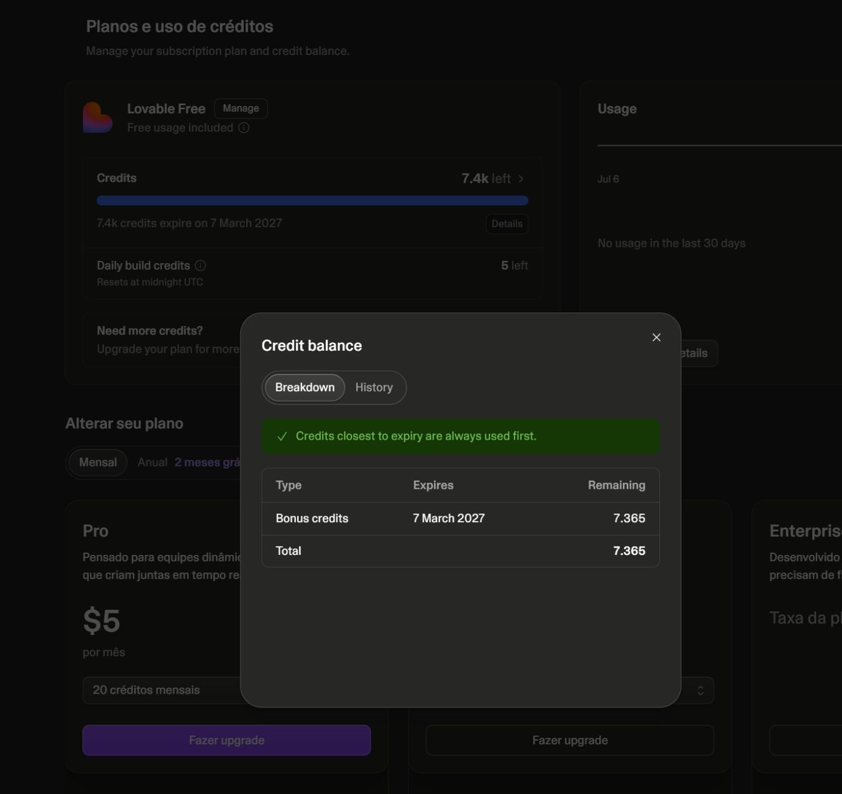The width and height of the screenshot is (842, 794).
Task: Switch to the History tab
Action: (x=374, y=387)
